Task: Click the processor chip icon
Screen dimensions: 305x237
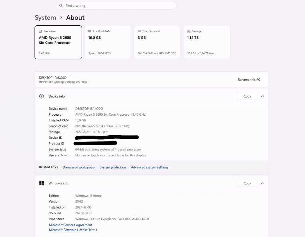Action: click(40, 31)
